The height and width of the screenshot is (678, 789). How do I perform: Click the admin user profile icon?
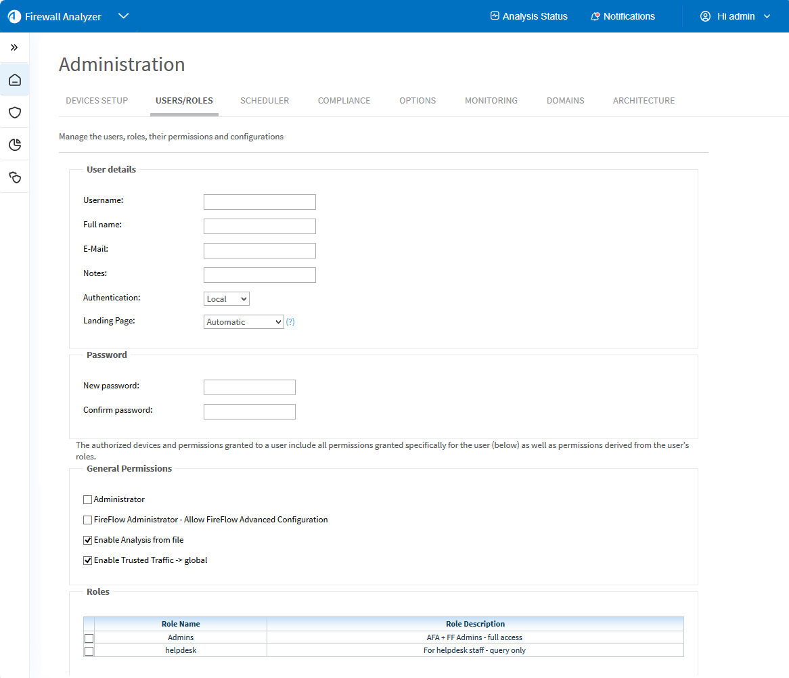[706, 16]
